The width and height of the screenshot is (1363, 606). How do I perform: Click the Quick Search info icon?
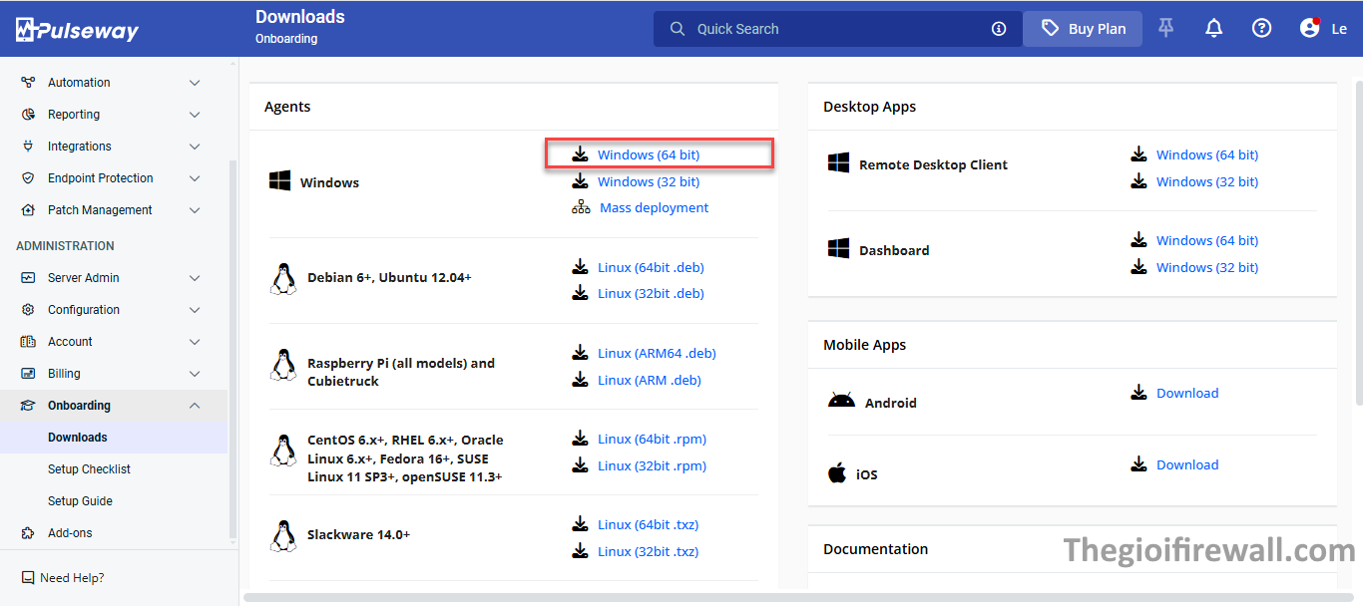pos(999,29)
